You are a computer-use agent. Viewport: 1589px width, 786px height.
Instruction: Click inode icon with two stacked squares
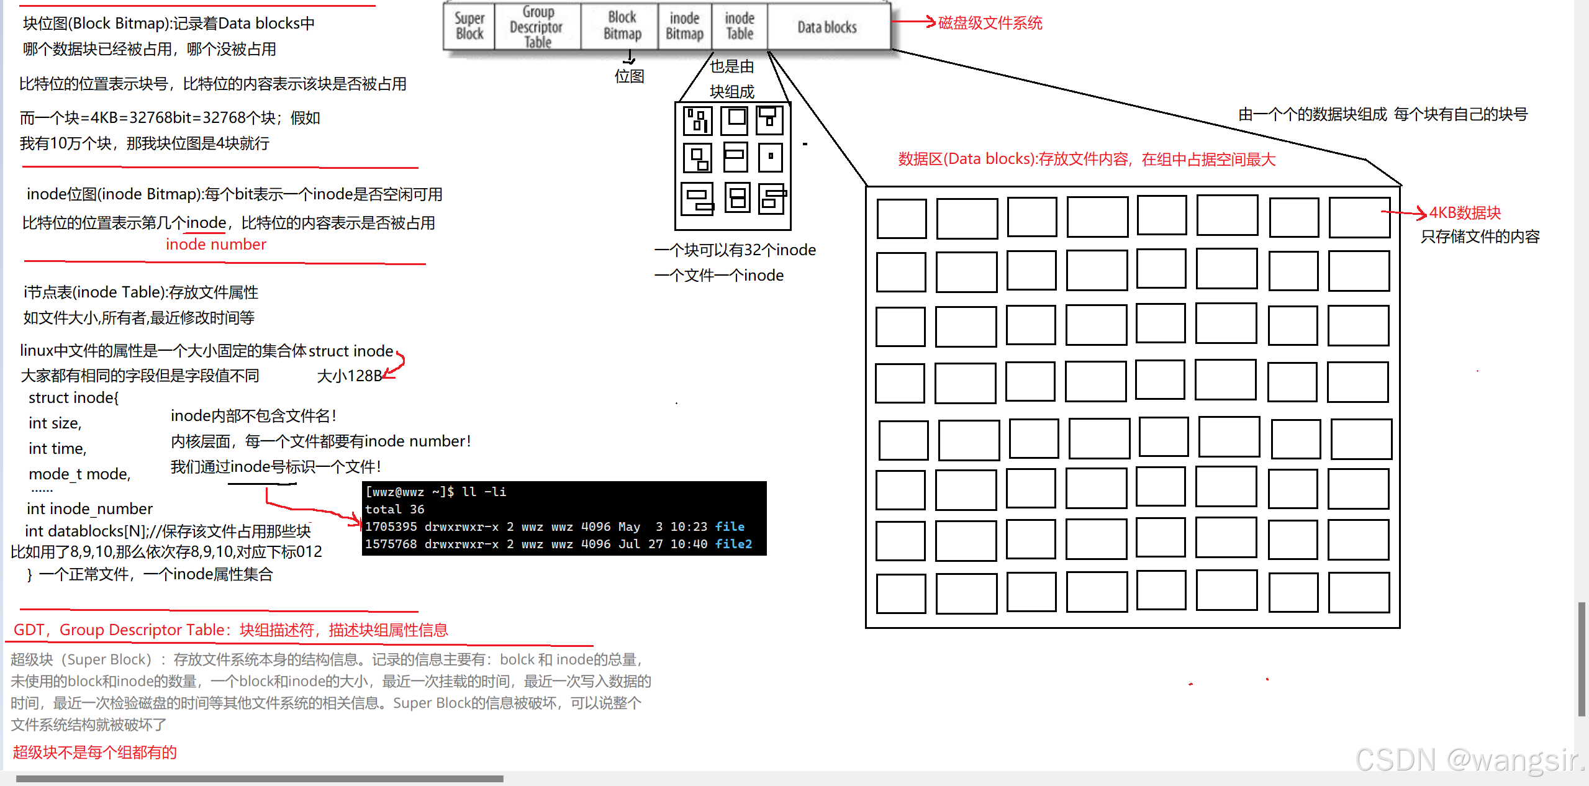tap(737, 198)
